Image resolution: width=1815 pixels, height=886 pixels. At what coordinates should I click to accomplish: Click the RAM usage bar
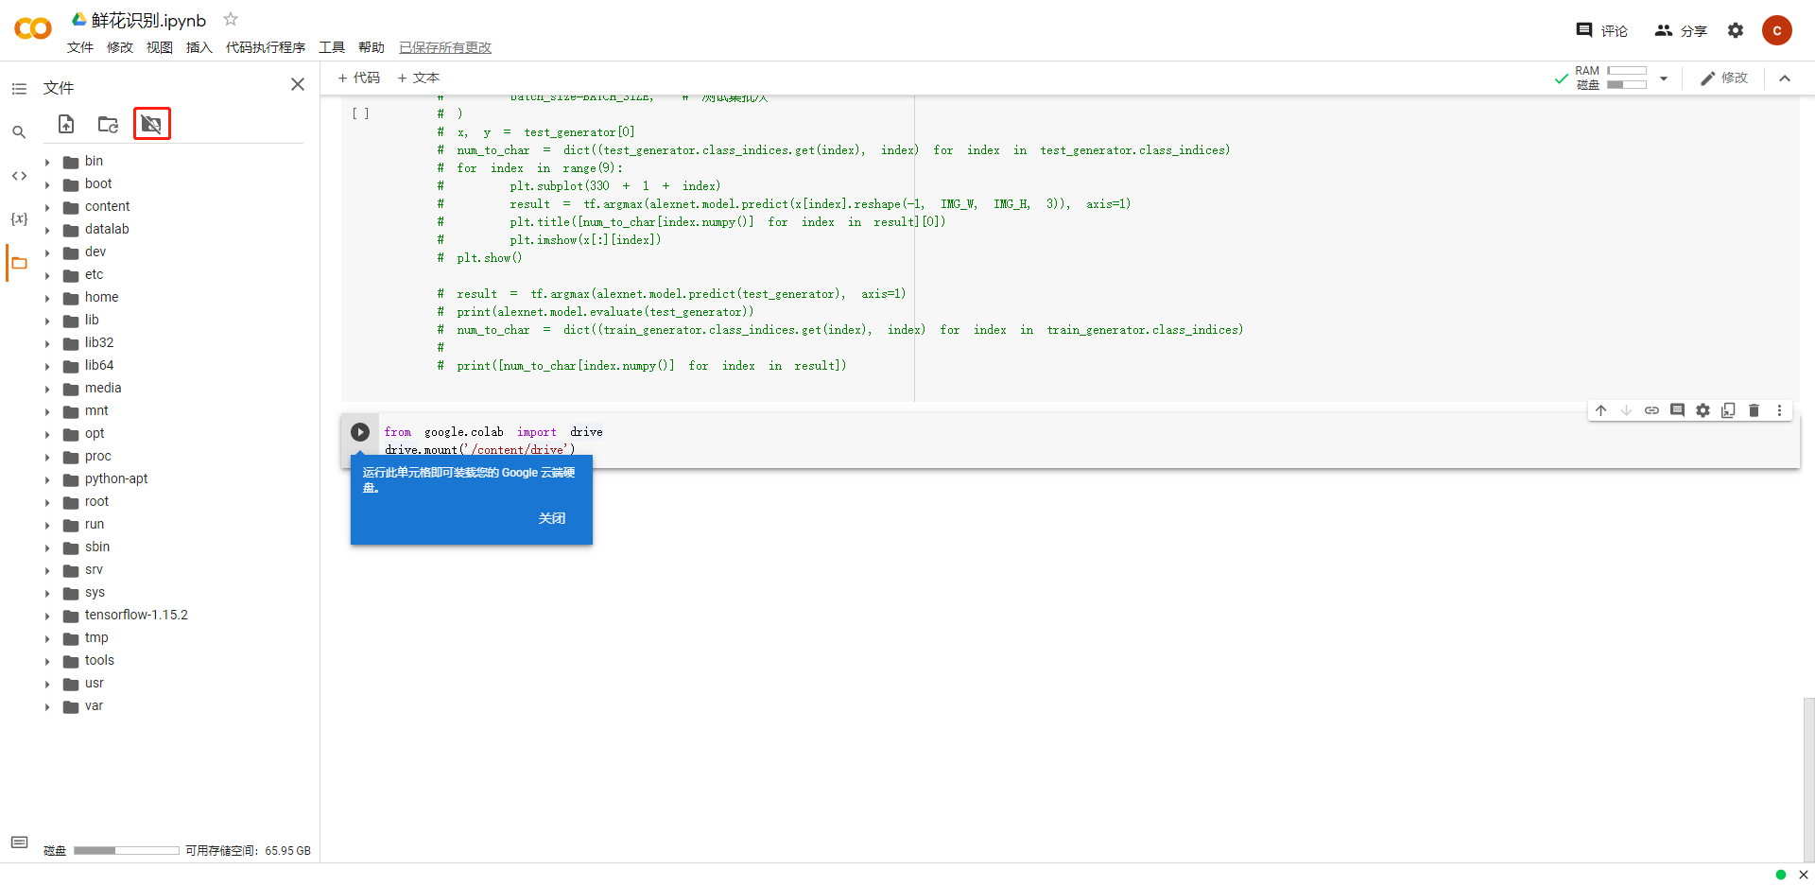[x=1627, y=71]
